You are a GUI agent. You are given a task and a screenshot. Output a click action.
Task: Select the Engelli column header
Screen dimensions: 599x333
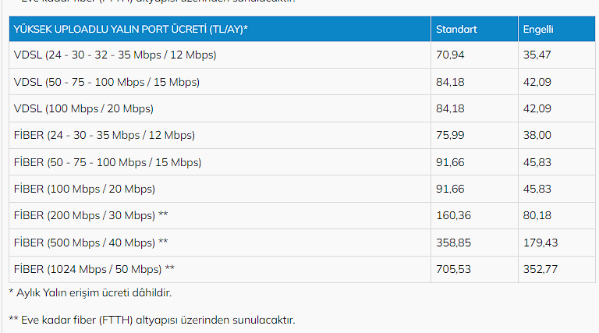[557, 29]
